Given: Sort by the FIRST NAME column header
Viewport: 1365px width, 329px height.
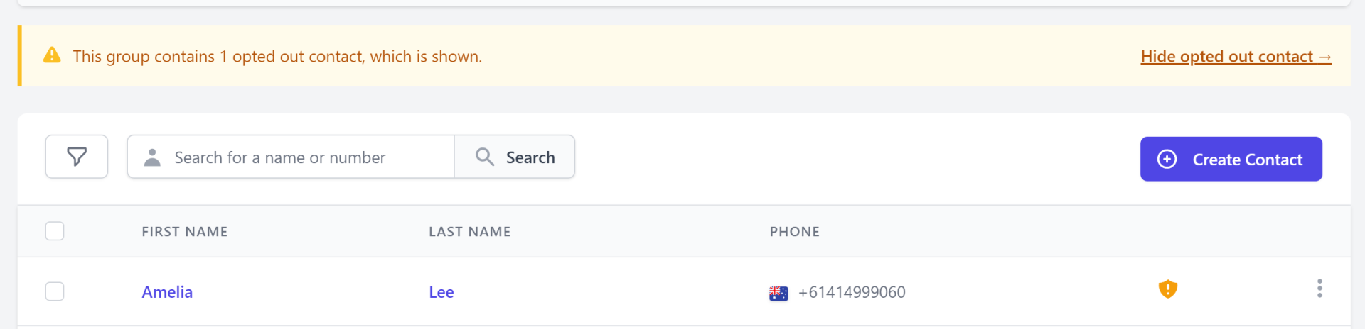Looking at the screenshot, I should pos(185,232).
